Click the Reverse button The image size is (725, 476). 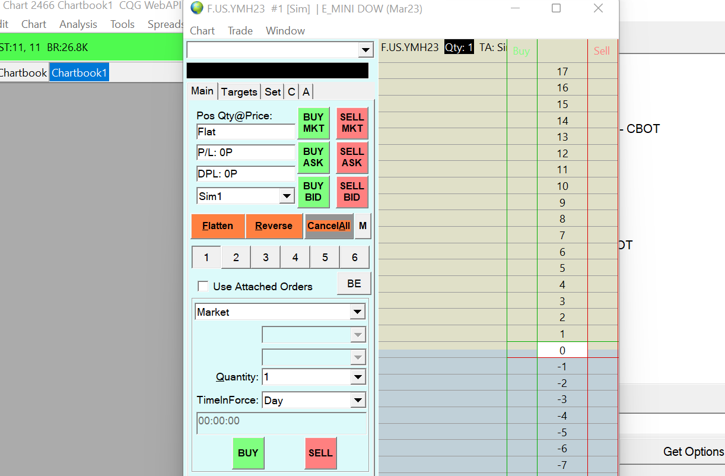pos(274,226)
